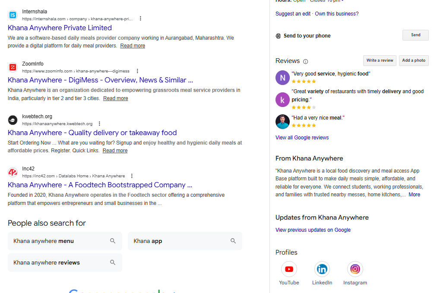Click the Internshala site favicon
434x293 pixels.
coord(13,15)
